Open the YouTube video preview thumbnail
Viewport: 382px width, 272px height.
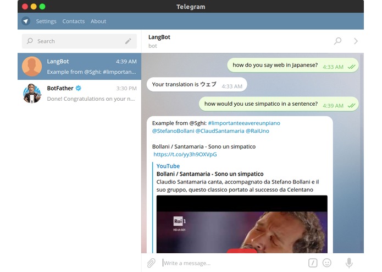point(242,224)
